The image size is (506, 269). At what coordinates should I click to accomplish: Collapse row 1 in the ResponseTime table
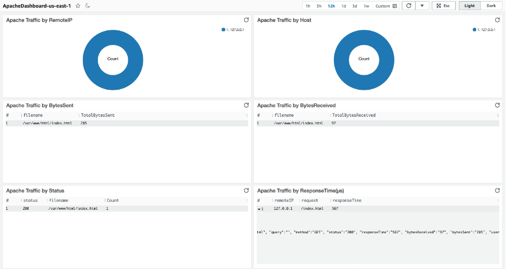pyautogui.click(x=259, y=209)
